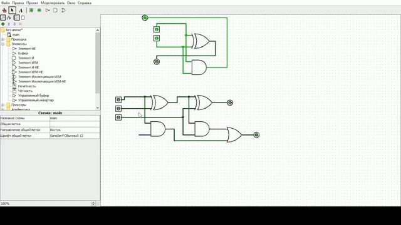
Task: Collapse the Элементы library folder
Action: pos(3,44)
